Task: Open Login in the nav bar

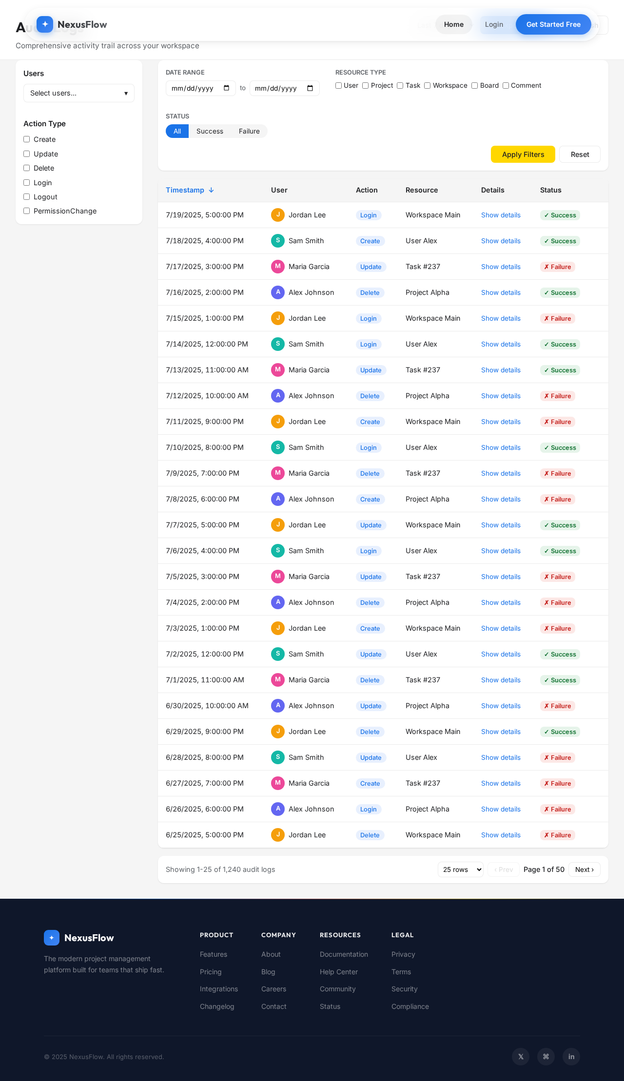Action: (494, 24)
